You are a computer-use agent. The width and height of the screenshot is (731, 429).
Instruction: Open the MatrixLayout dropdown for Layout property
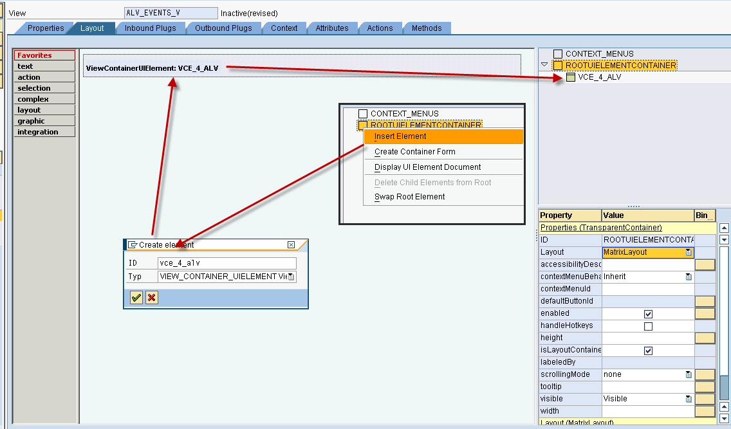click(689, 251)
